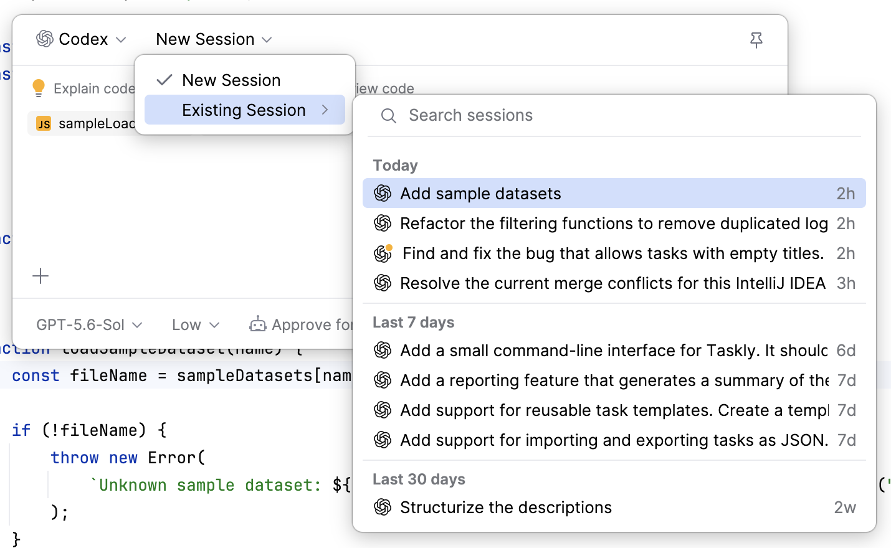Screen dimensions: 891x548
Task: Pin the Codex popup with pin icon
Action: click(756, 40)
